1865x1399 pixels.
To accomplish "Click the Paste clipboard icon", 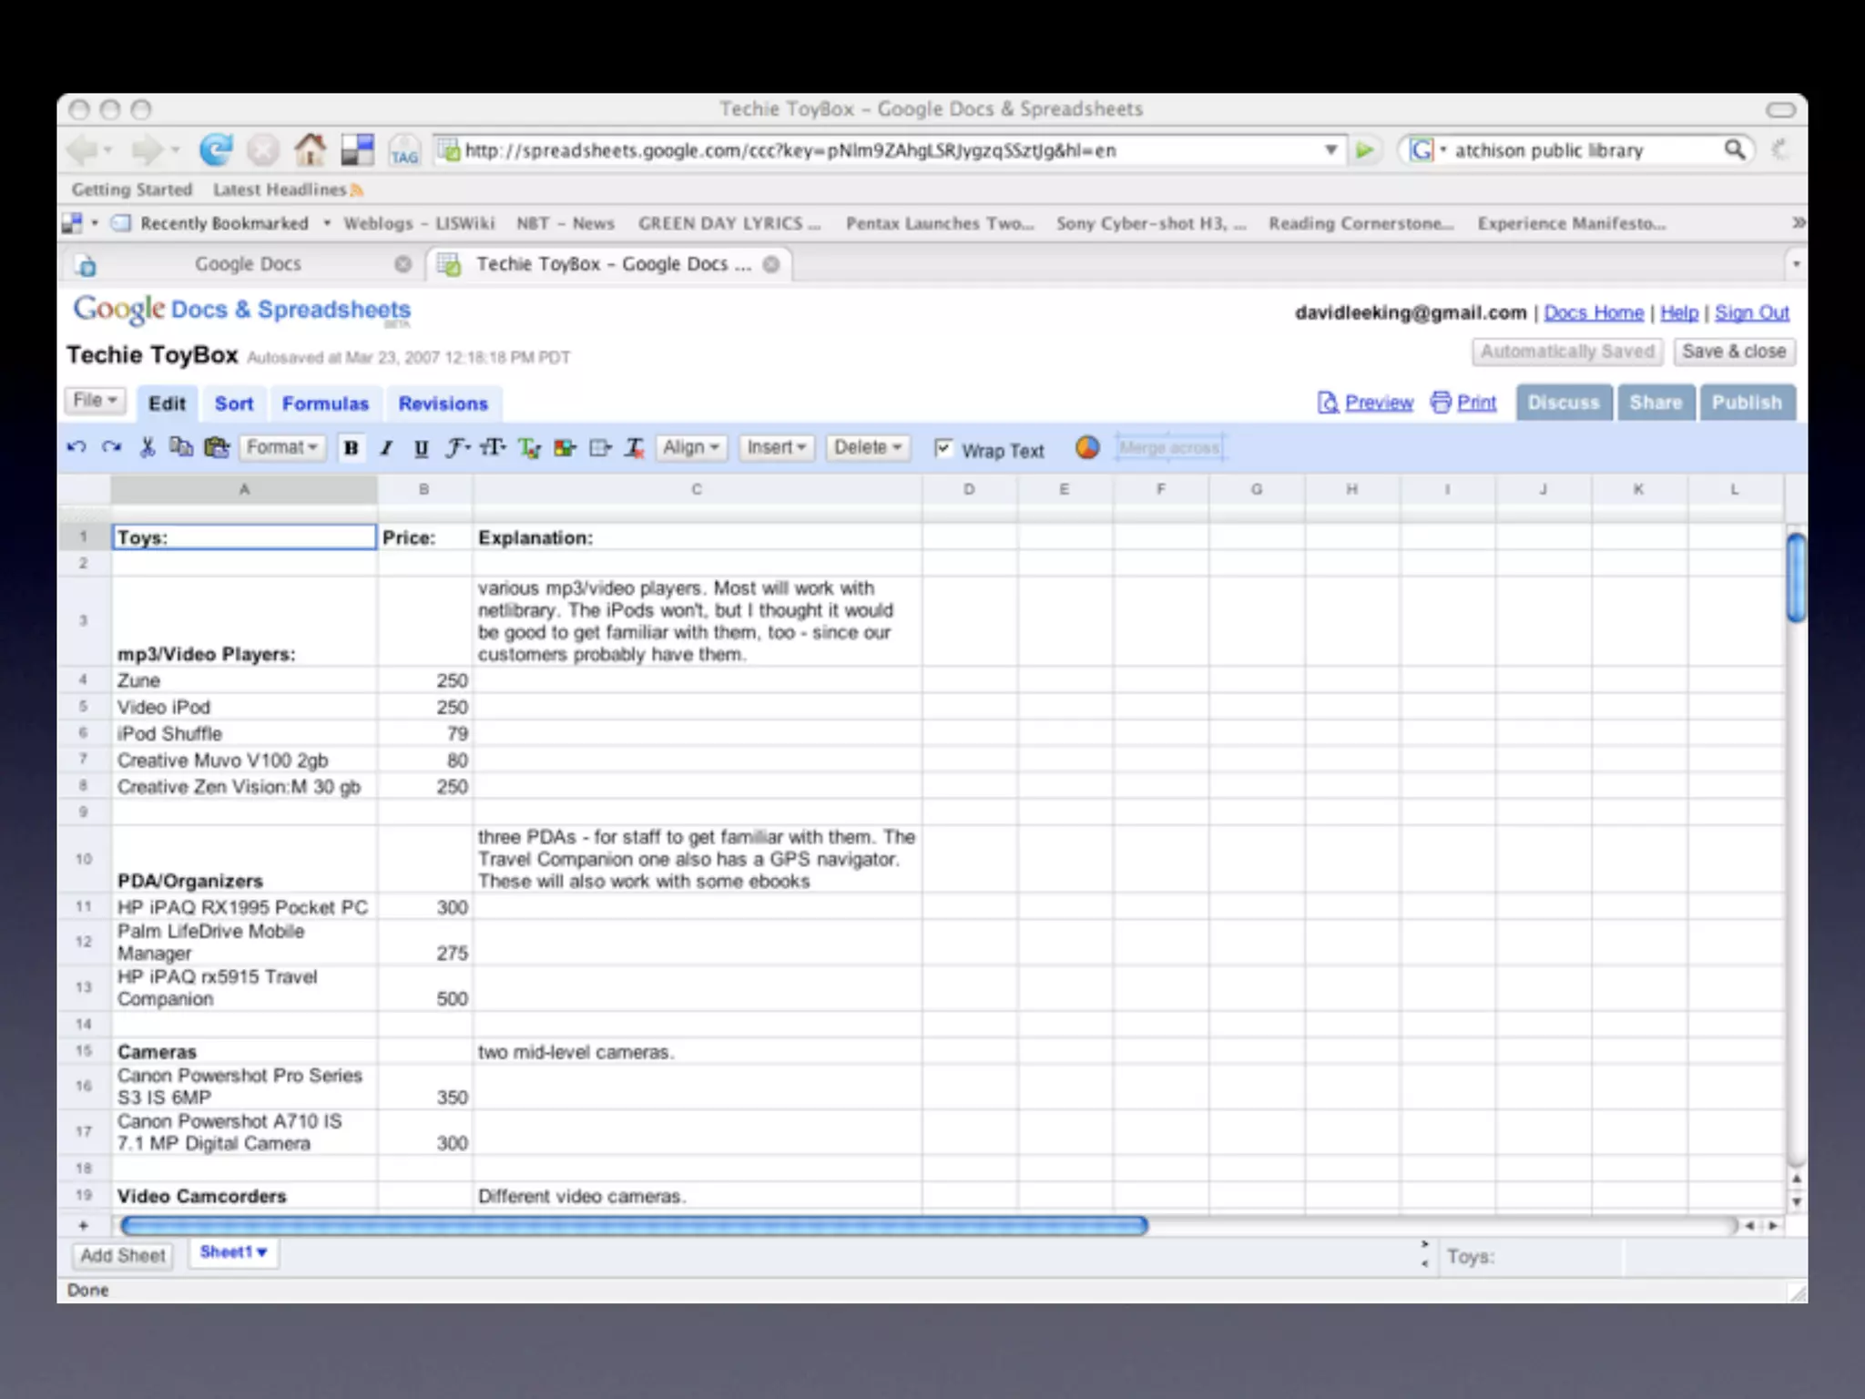I will tap(217, 447).
